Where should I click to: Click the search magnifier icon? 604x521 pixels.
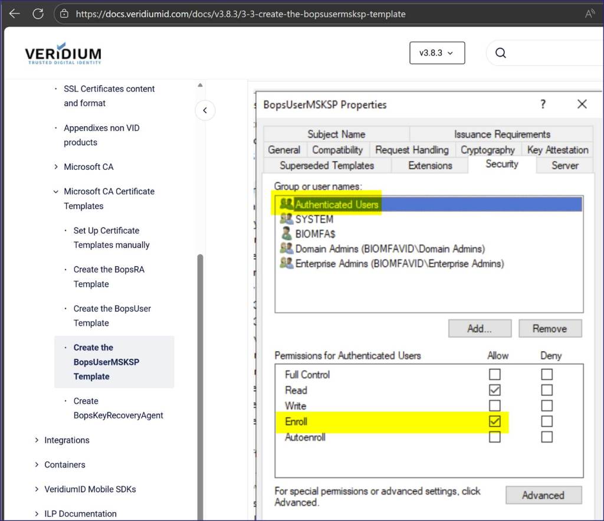(x=501, y=53)
